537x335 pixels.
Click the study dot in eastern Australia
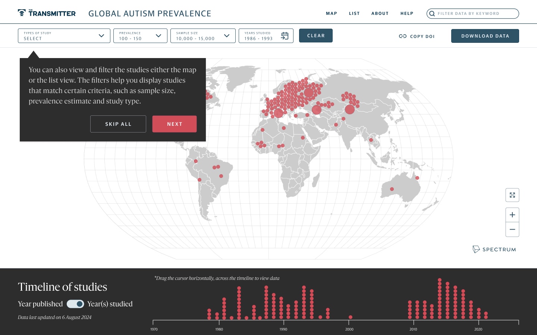[x=417, y=178]
